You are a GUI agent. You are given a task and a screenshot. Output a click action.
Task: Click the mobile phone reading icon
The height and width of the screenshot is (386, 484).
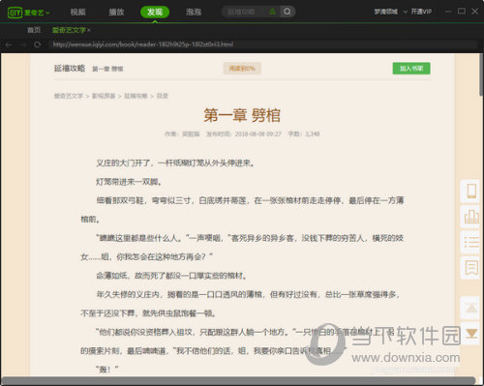pyautogui.click(x=471, y=191)
